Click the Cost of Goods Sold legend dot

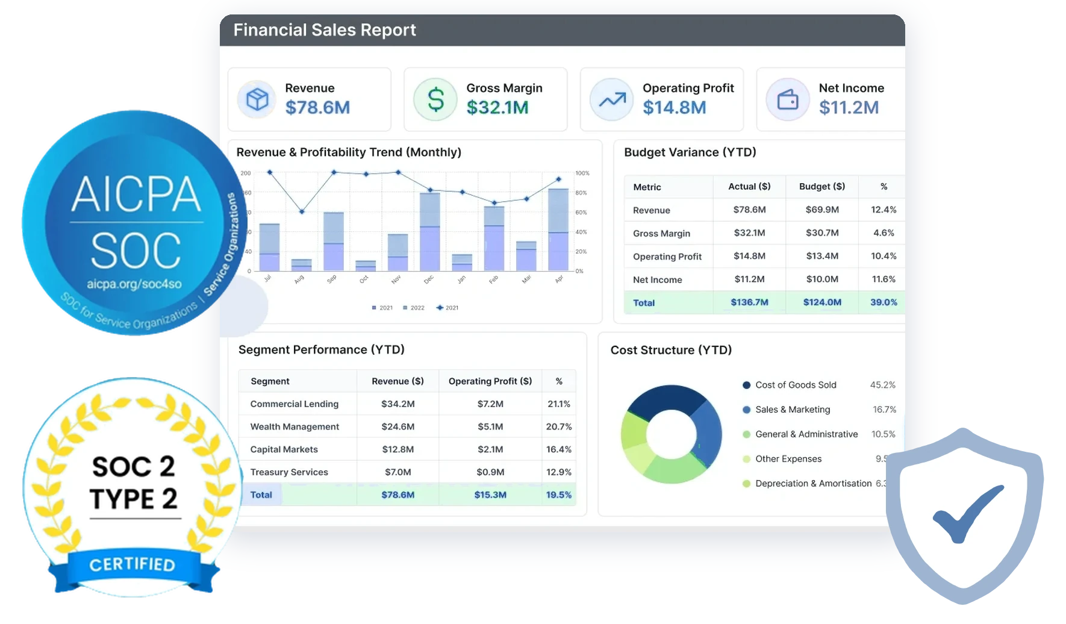click(747, 385)
